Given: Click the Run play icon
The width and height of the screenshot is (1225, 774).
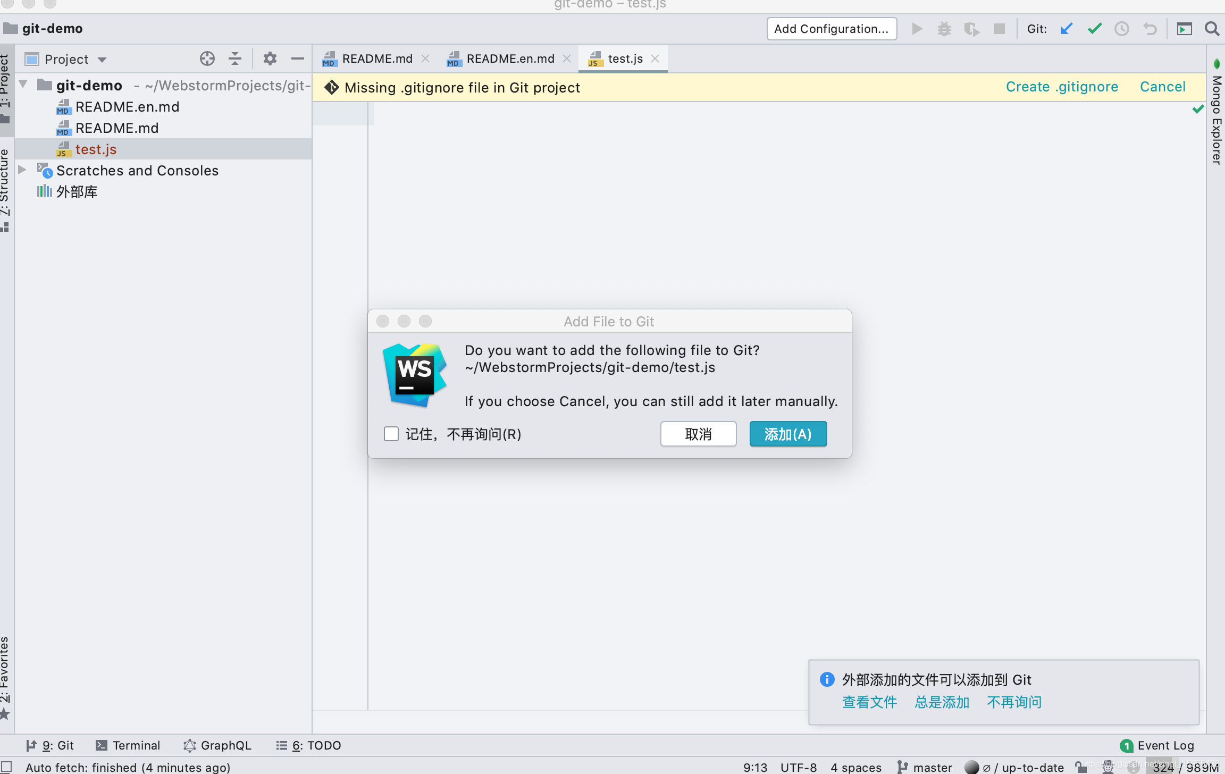Looking at the screenshot, I should (917, 29).
